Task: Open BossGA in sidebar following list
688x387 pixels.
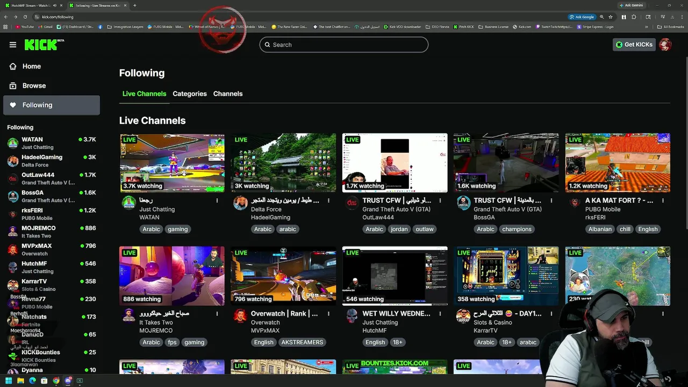Action: tap(52, 196)
